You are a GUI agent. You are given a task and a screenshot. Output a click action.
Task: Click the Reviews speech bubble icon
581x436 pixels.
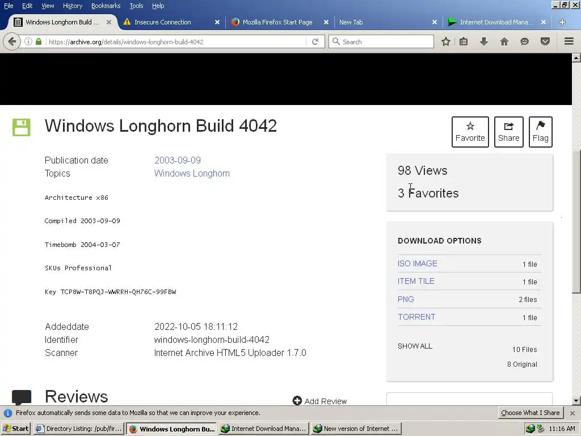pos(22,397)
